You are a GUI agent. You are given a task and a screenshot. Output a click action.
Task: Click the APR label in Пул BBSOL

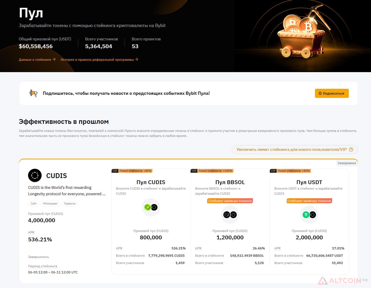pos(198,248)
